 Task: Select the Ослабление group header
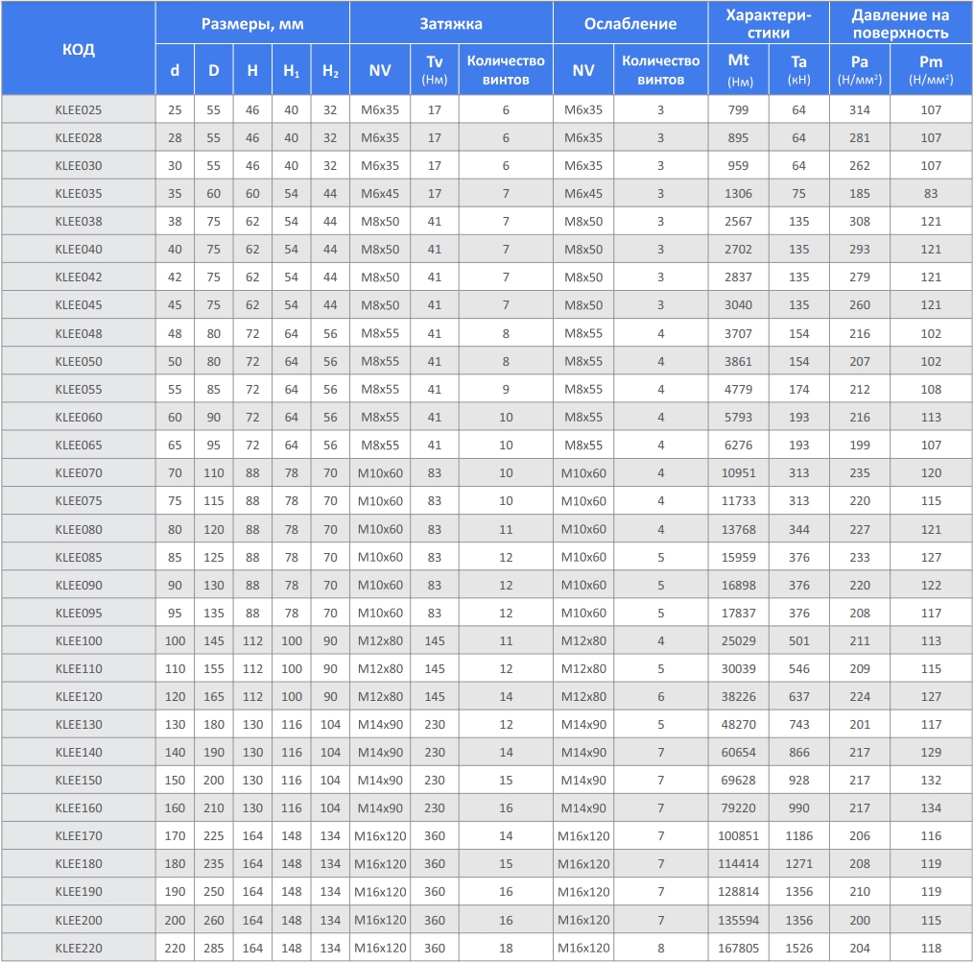click(x=630, y=24)
